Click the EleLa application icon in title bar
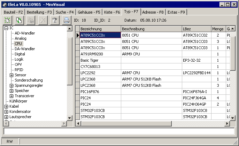The width and height of the screenshot is (239, 146). click(x=5, y=5)
